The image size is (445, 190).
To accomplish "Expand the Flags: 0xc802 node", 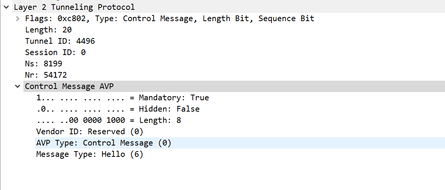I will pos(17,18).
